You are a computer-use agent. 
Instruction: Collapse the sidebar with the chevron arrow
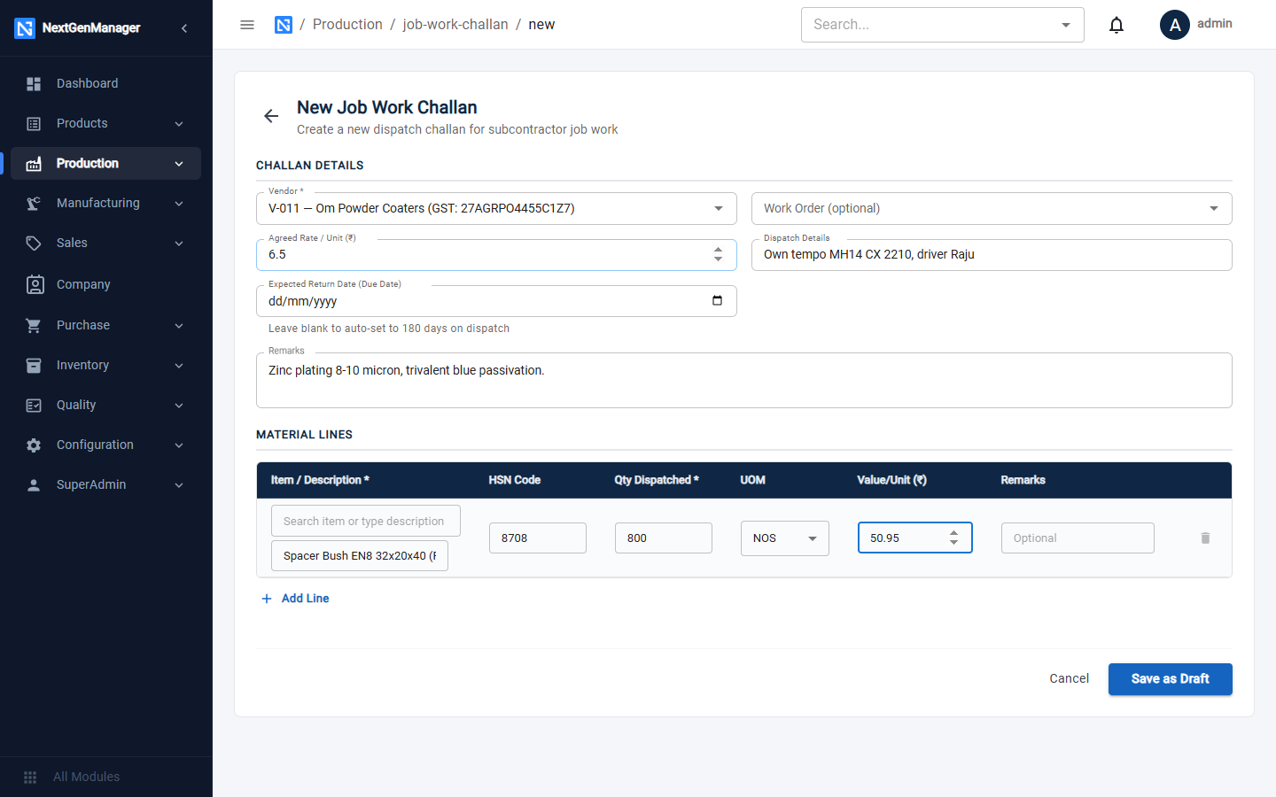tap(184, 28)
